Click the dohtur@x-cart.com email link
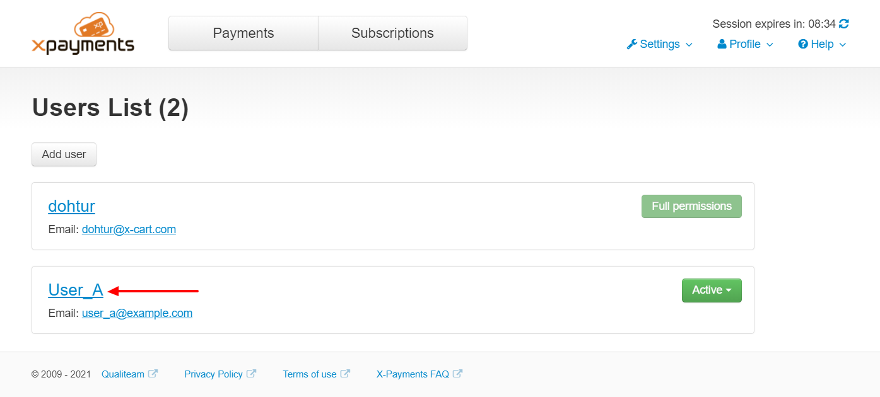 pyautogui.click(x=129, y=229)
